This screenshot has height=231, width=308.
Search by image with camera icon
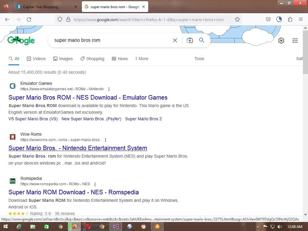coord(189,40)
